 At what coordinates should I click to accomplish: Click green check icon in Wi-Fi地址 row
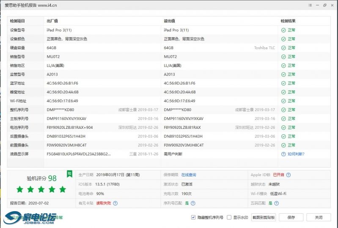[283, 101]
